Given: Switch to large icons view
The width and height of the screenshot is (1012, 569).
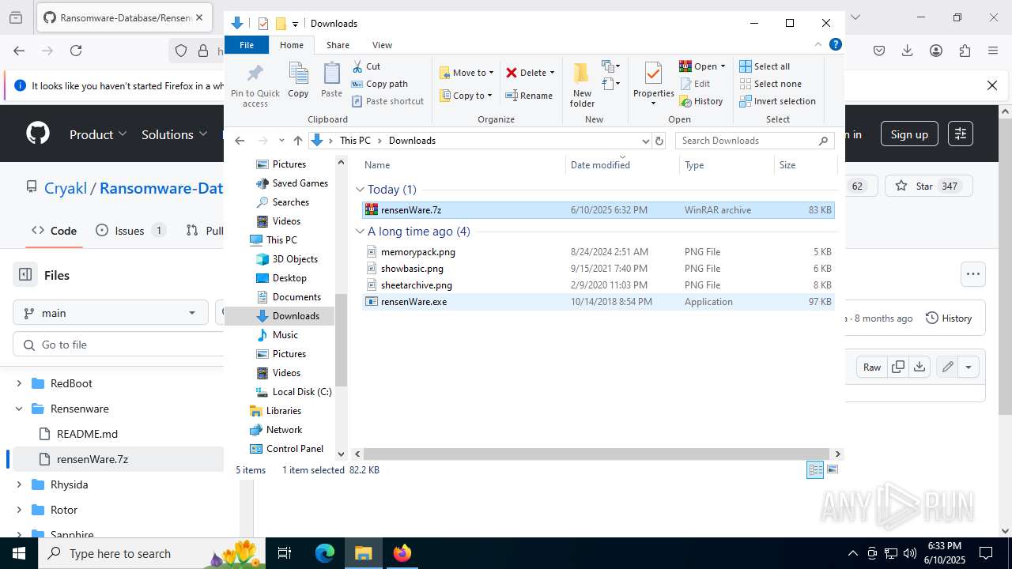Looking at the screenshot, I should click(x=832, y=469).
